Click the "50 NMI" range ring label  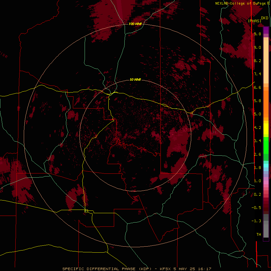pos(135,79)
